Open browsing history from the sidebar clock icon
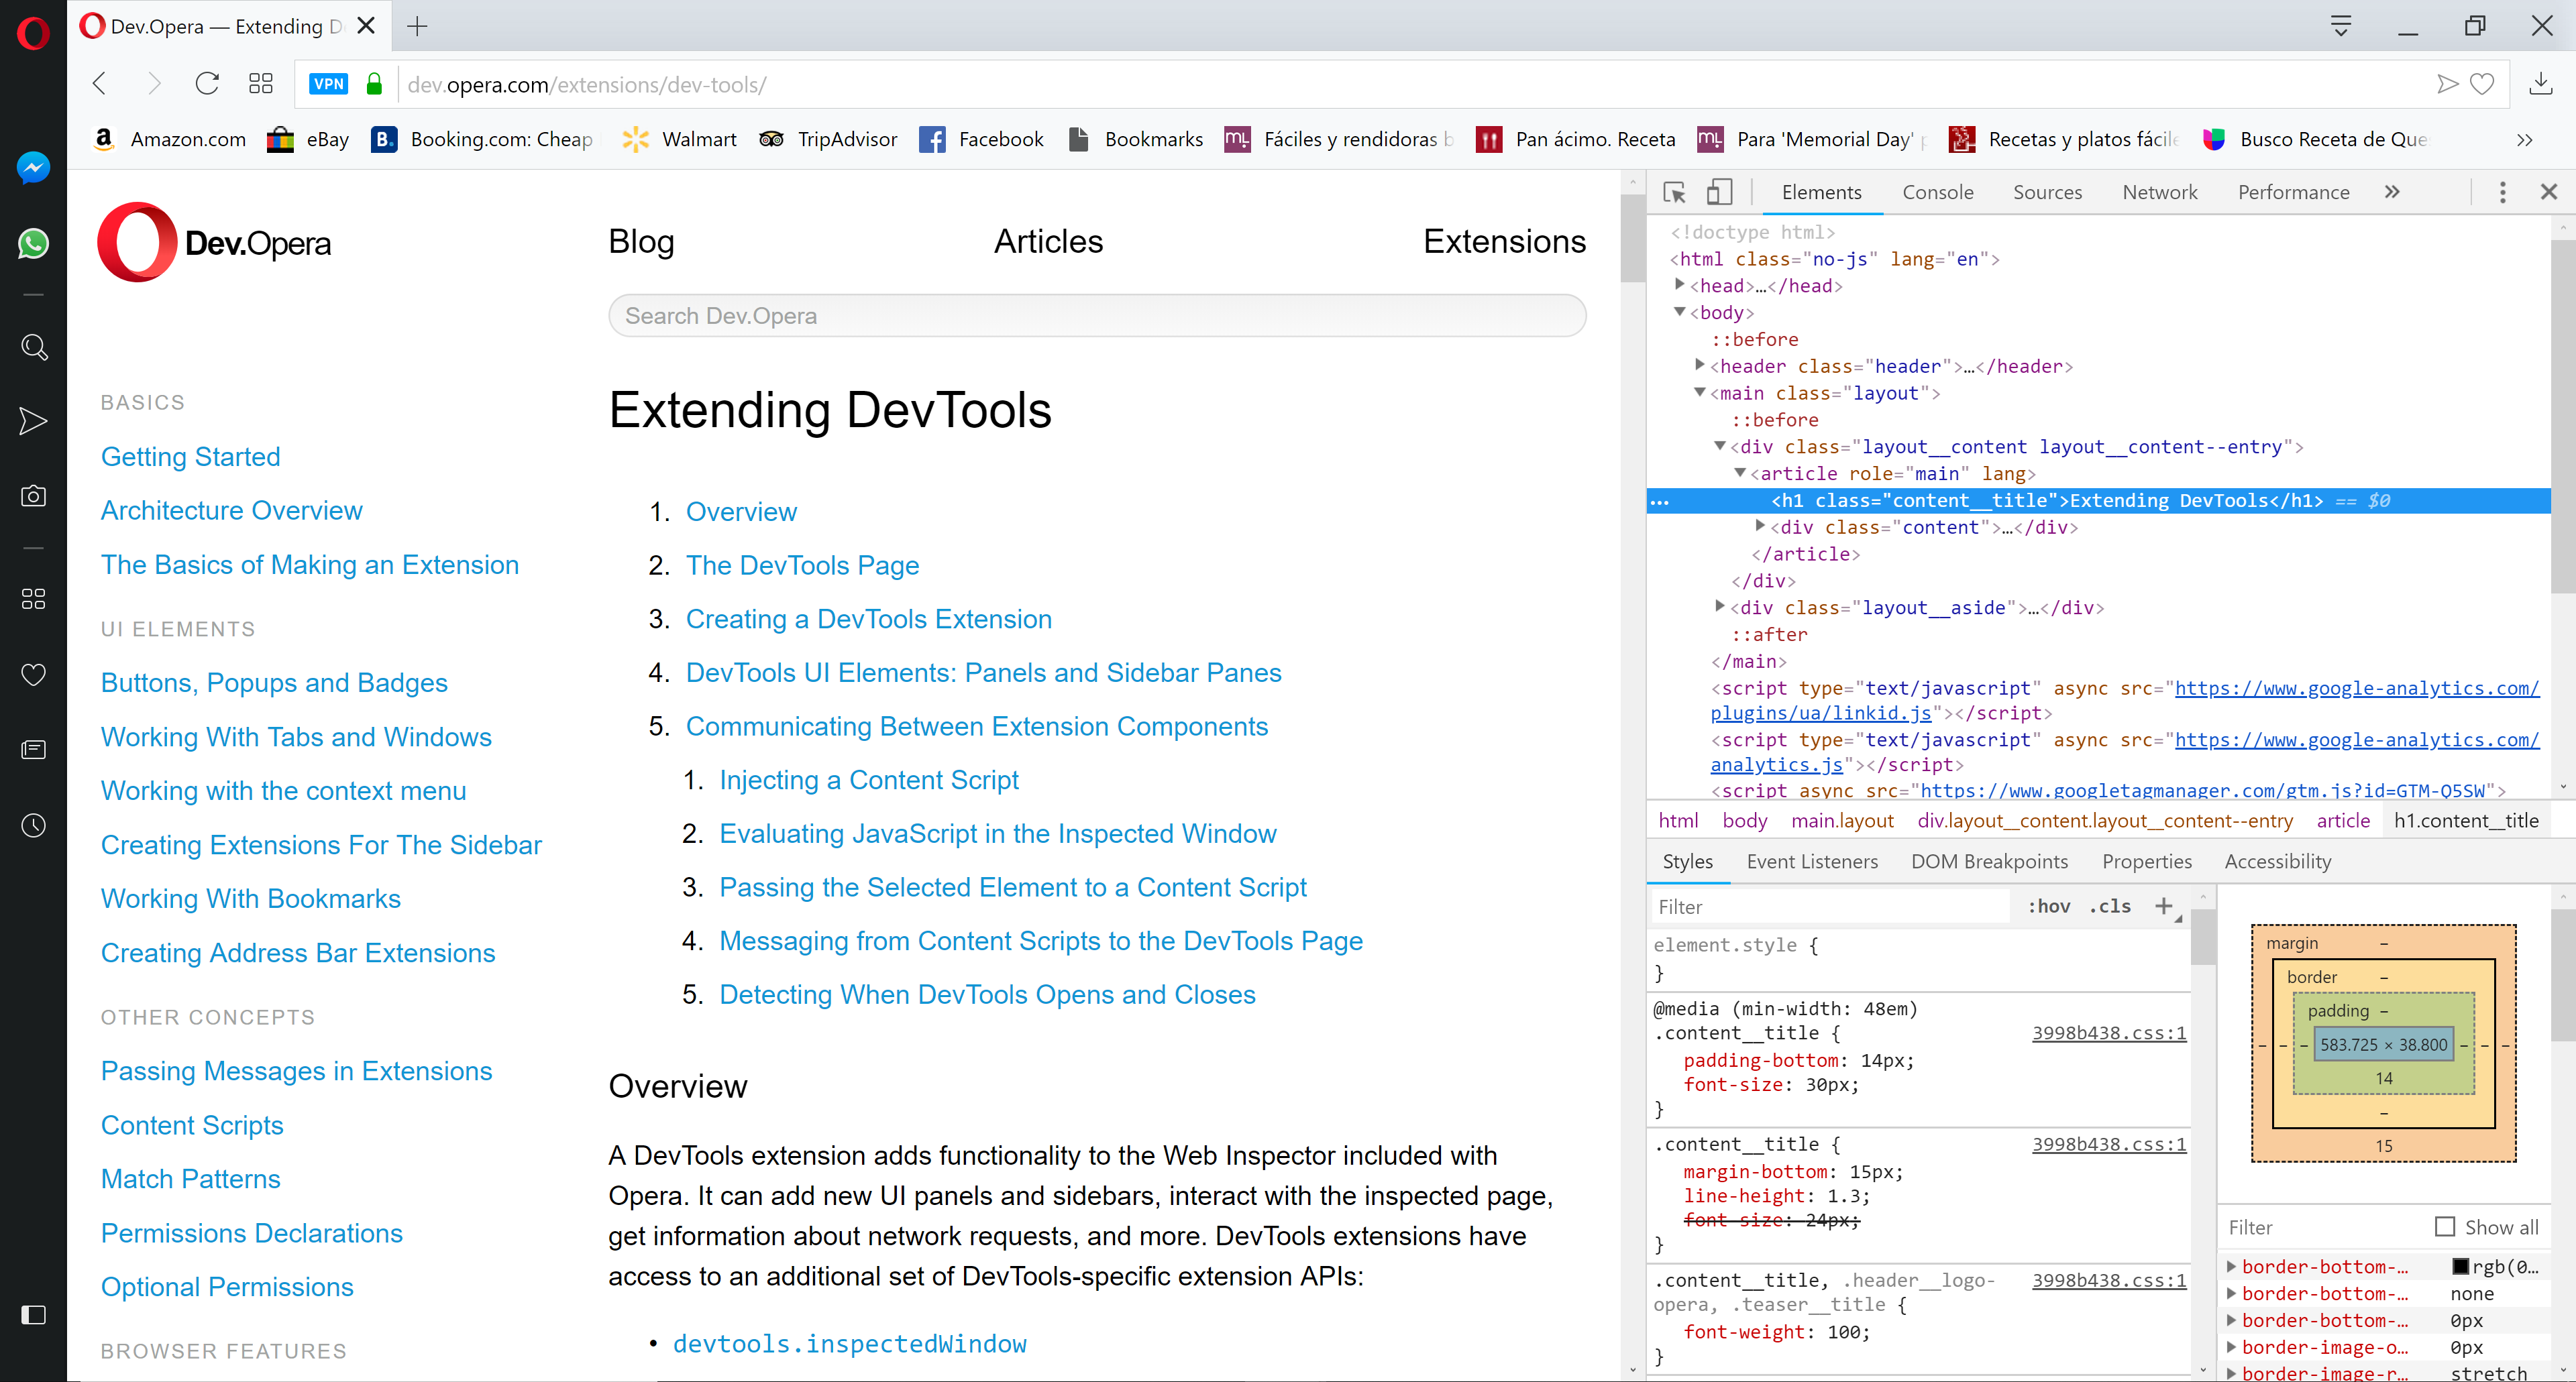Screen dimensions: 2576x1382 [33, 824]
